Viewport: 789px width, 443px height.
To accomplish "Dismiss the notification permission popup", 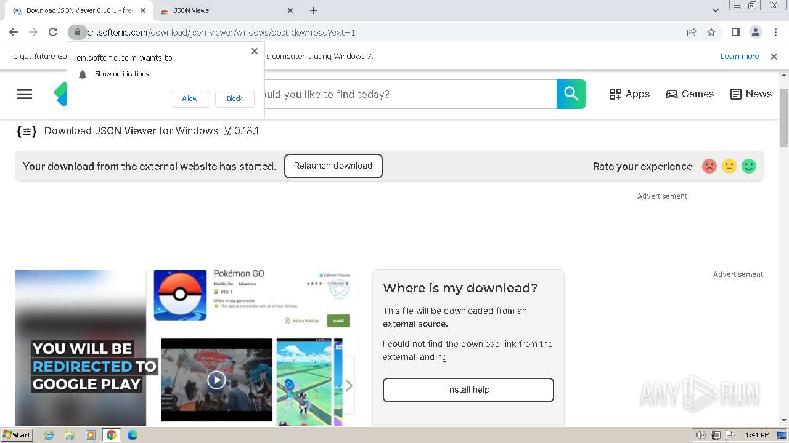I will tap(254, 51).
